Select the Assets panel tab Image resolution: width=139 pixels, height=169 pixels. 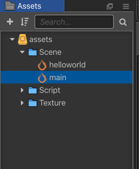click(x=32, y=6)
